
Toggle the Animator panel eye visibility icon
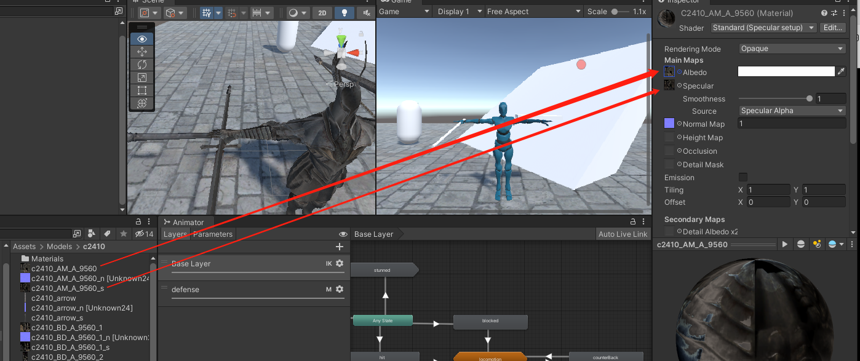(343, 234)
